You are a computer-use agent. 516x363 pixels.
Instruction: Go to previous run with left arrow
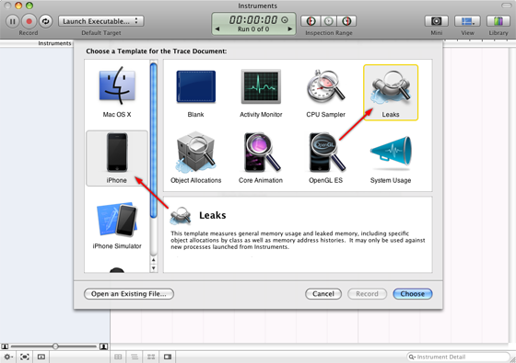coord(217,28)
